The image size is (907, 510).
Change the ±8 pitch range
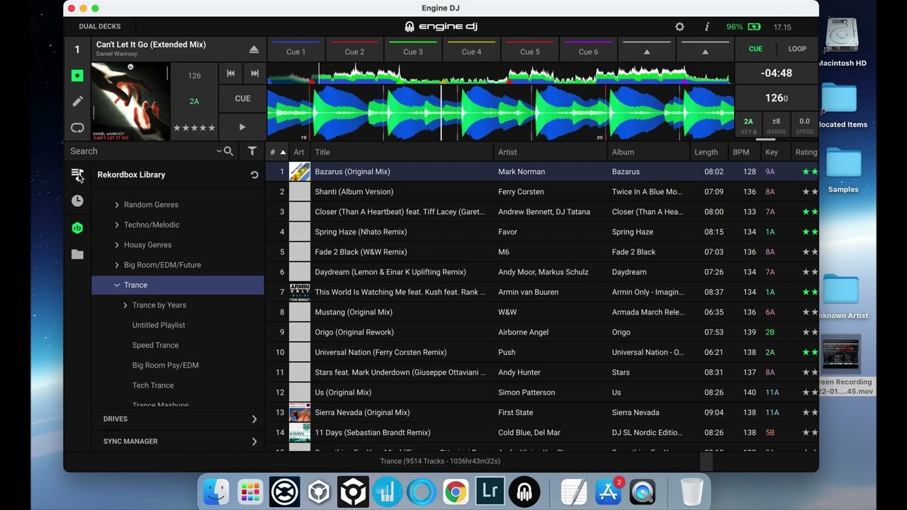pyautogui.click(x=776, y=125)
